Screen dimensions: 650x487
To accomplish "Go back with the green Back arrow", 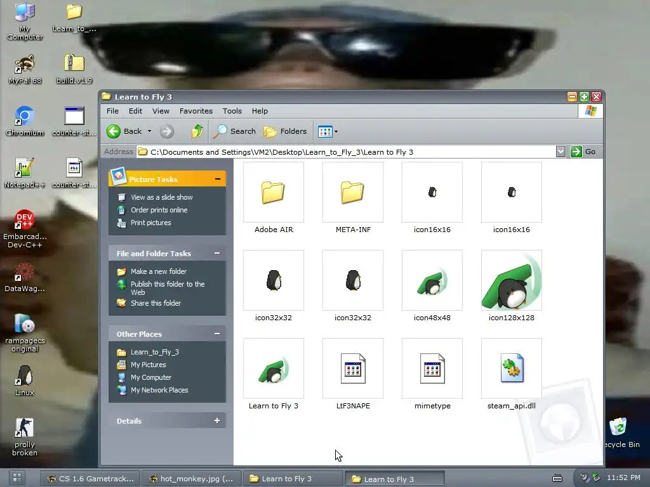I will pos(124,131).
